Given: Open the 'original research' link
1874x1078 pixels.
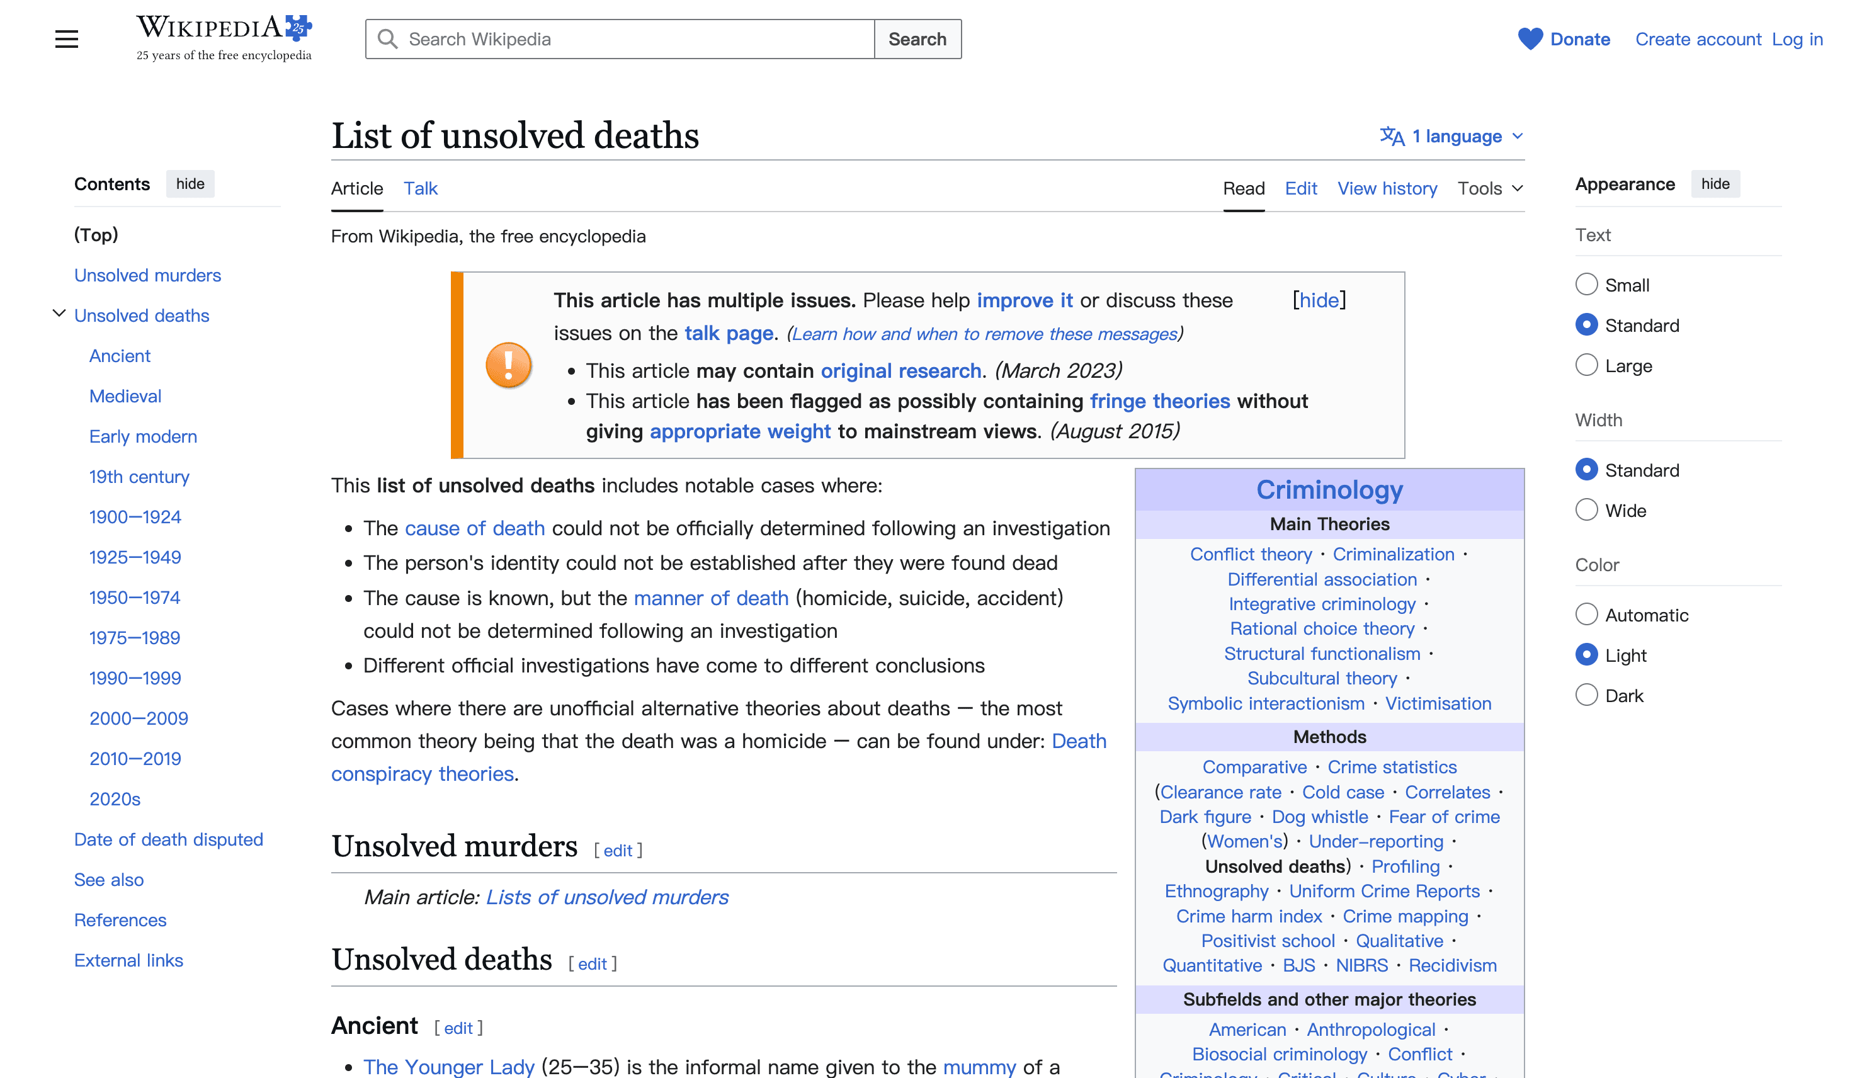Looking at the screenshot, I should pos(900,370).
